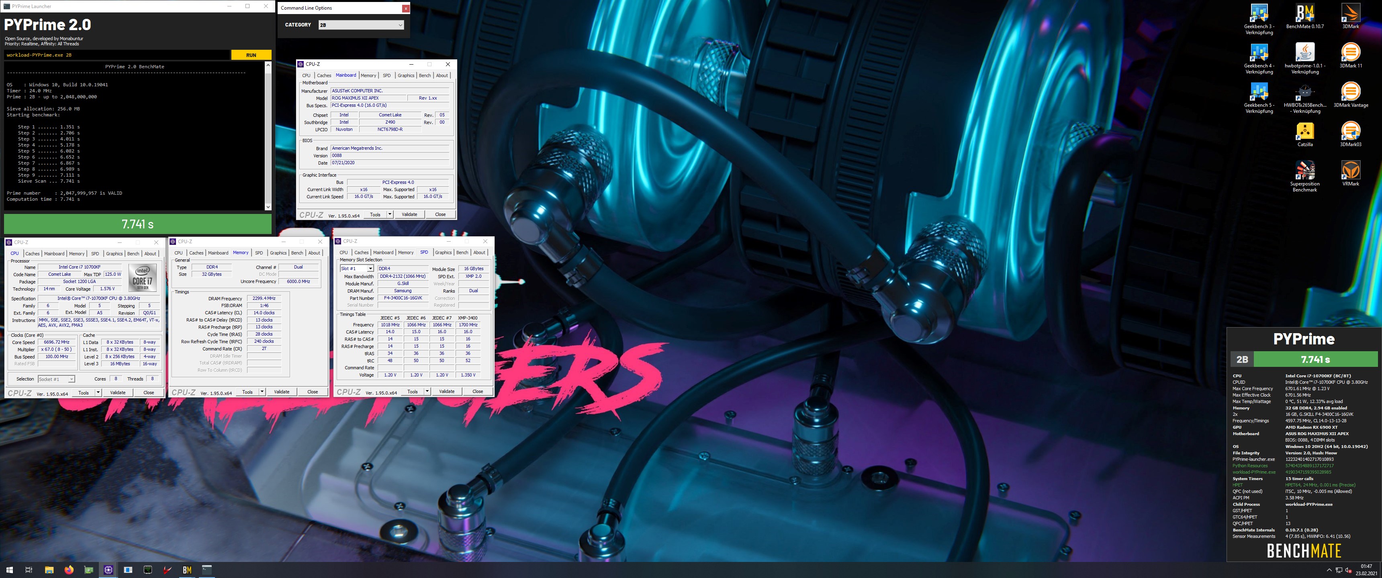
Task: Click Validate in Mainboard CPU-Z window
Action: coord(409,214)
